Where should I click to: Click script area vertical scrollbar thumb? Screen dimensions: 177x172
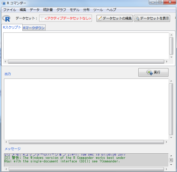171,46
